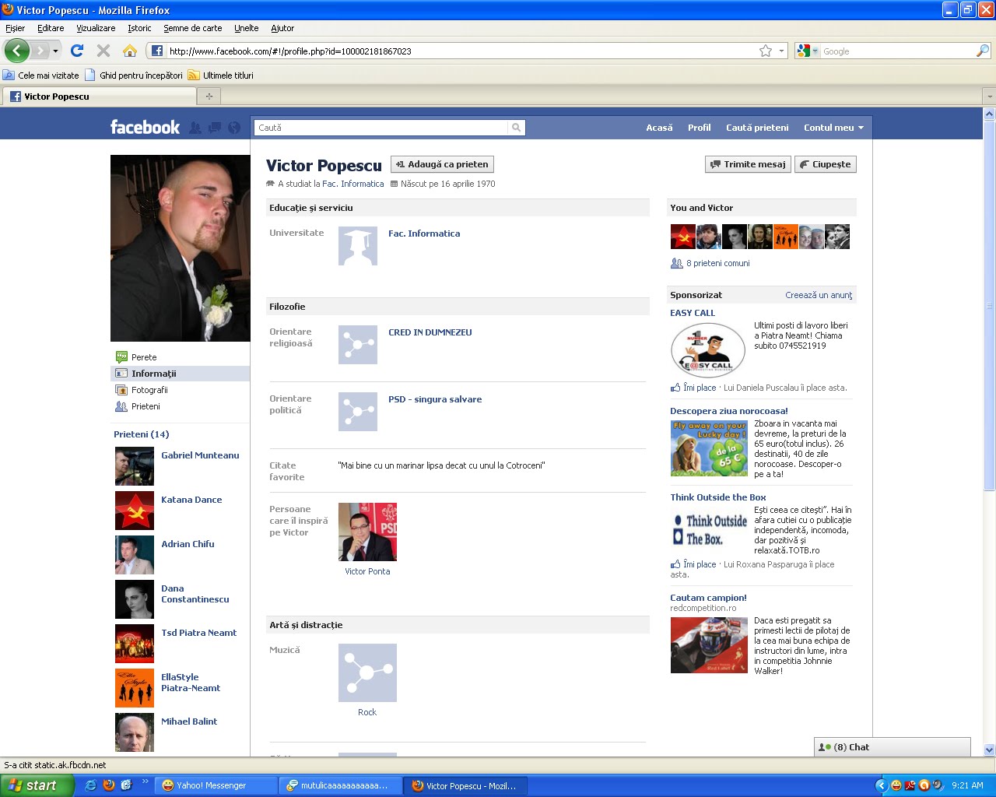Open PSD - singura salvare link
The image size is (996, 797).
click(x=435, y=399)
